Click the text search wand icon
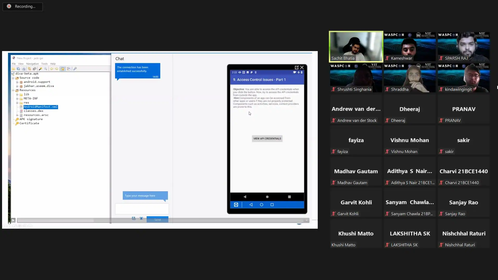The width and height of the screenshot is (498, 280). click(40, 69)
